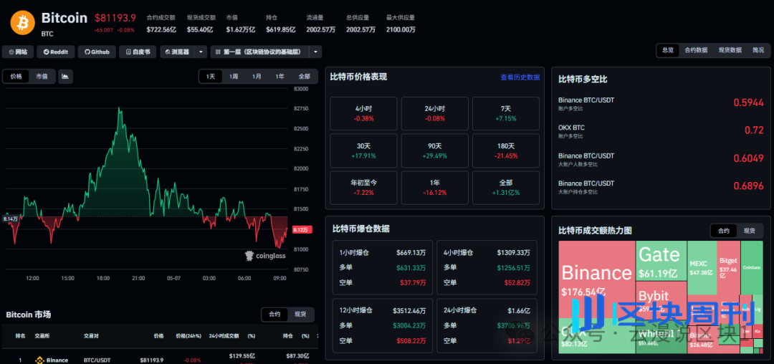Viewport: 774px width, 364px height.
Task: Select the 价格 chart toggle
Action: pyautogui.click(x=16, y=77)
